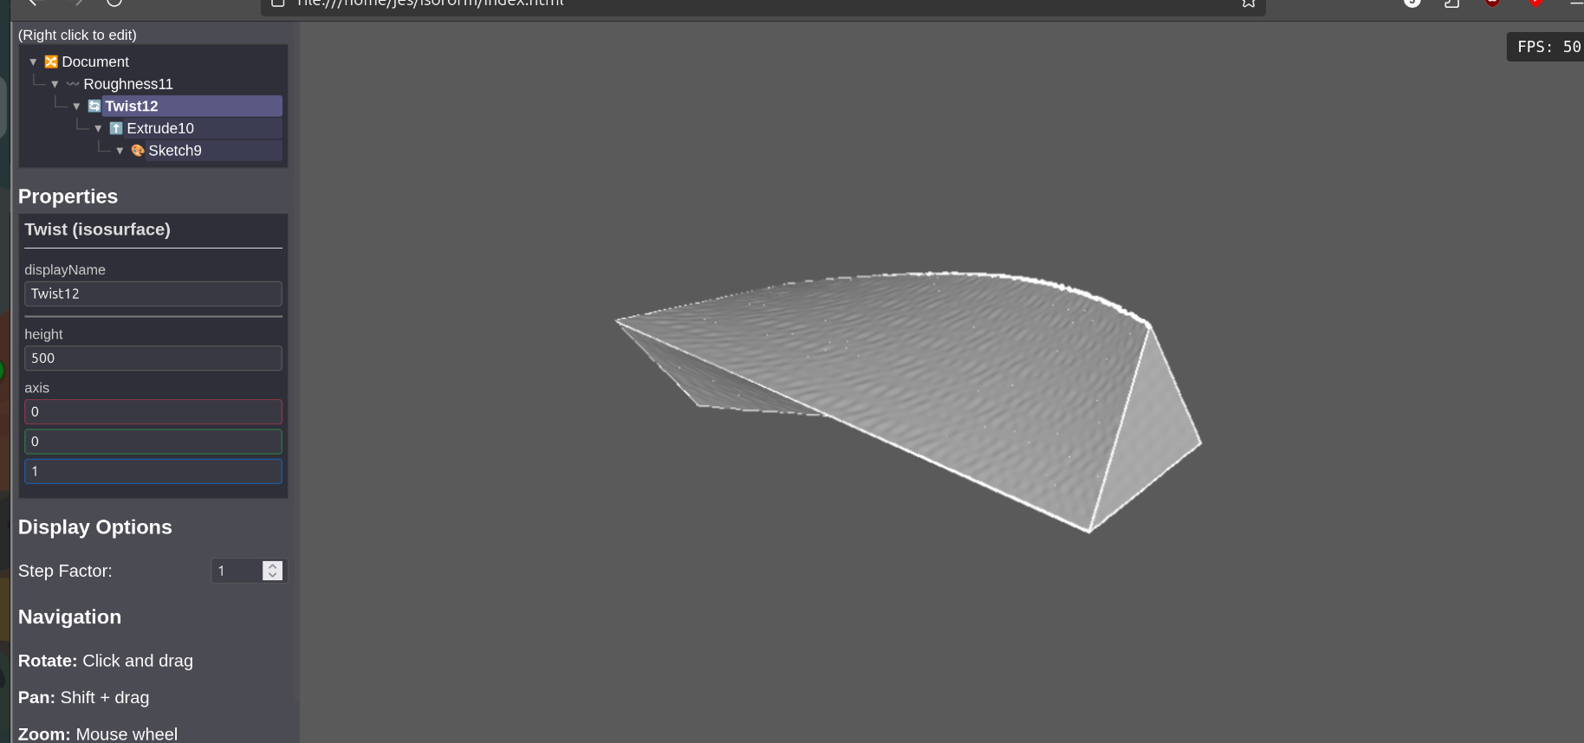Image resolution: width=1584 pixels, height=743 pixels.
Task: Collapse the Twist12 node arrow
Action: [x=76, y=107]
